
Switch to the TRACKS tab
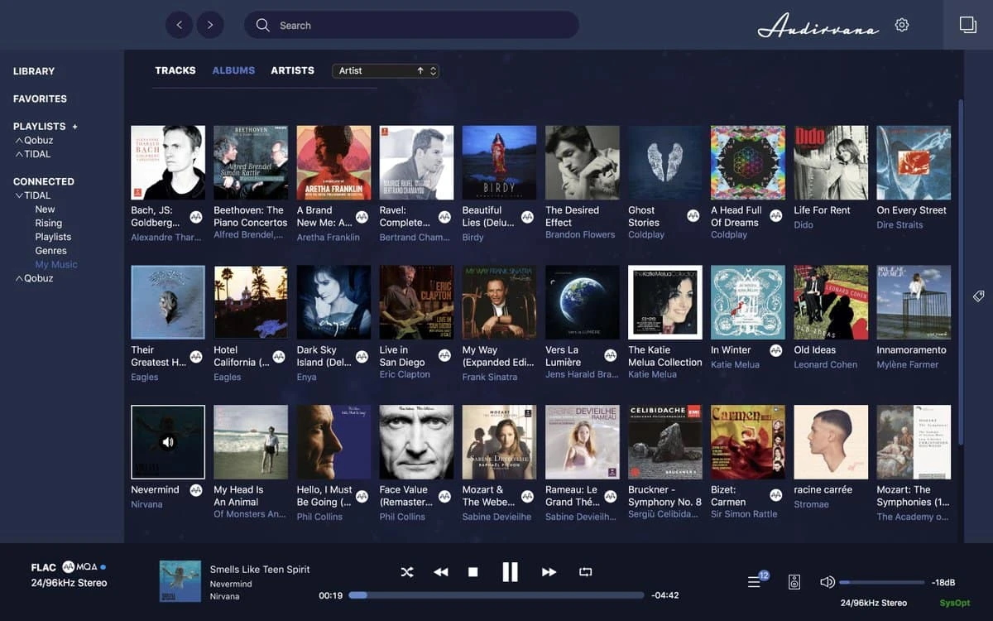click(x=175, y=70)
